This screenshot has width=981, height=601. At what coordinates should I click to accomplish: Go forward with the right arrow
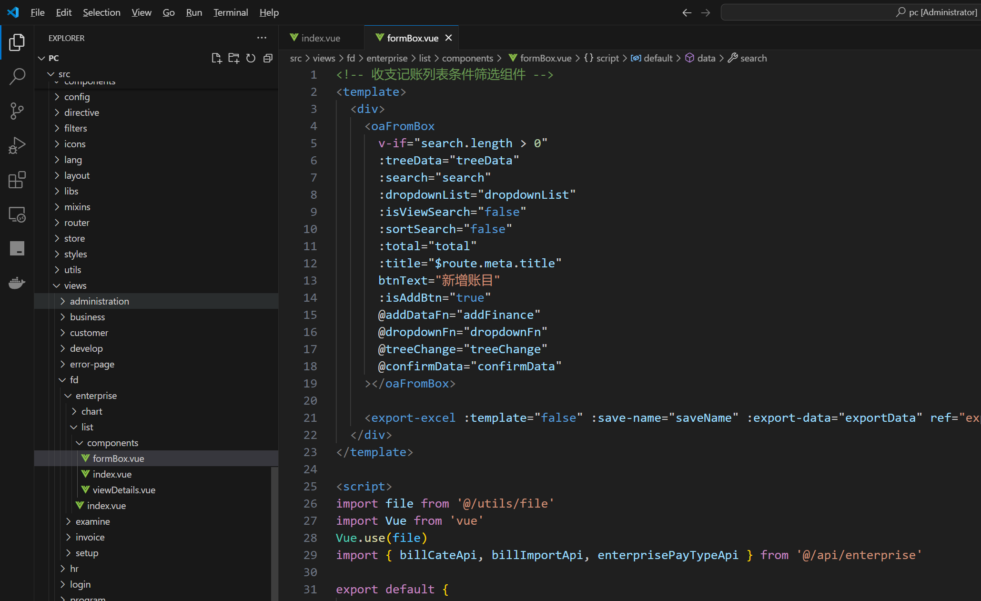click(706, 12)
